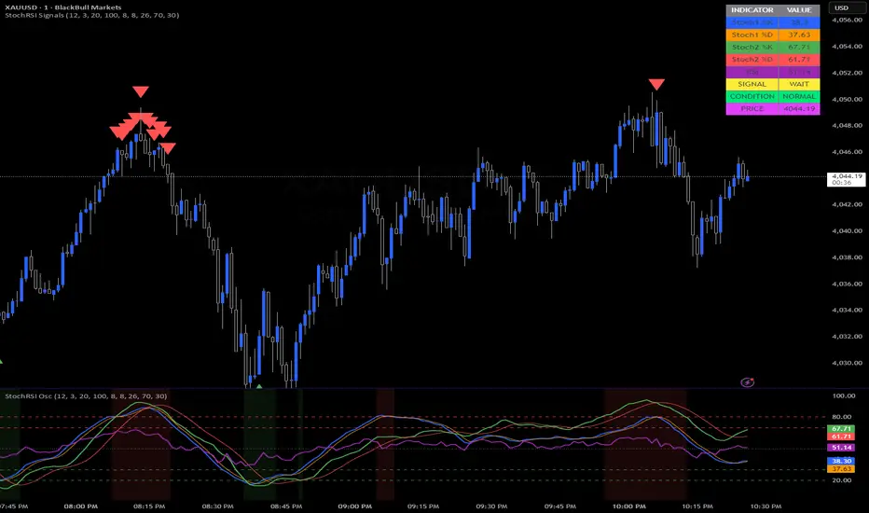
Task: Click the NORMAL condition value cell
Action: coord(799,96)
